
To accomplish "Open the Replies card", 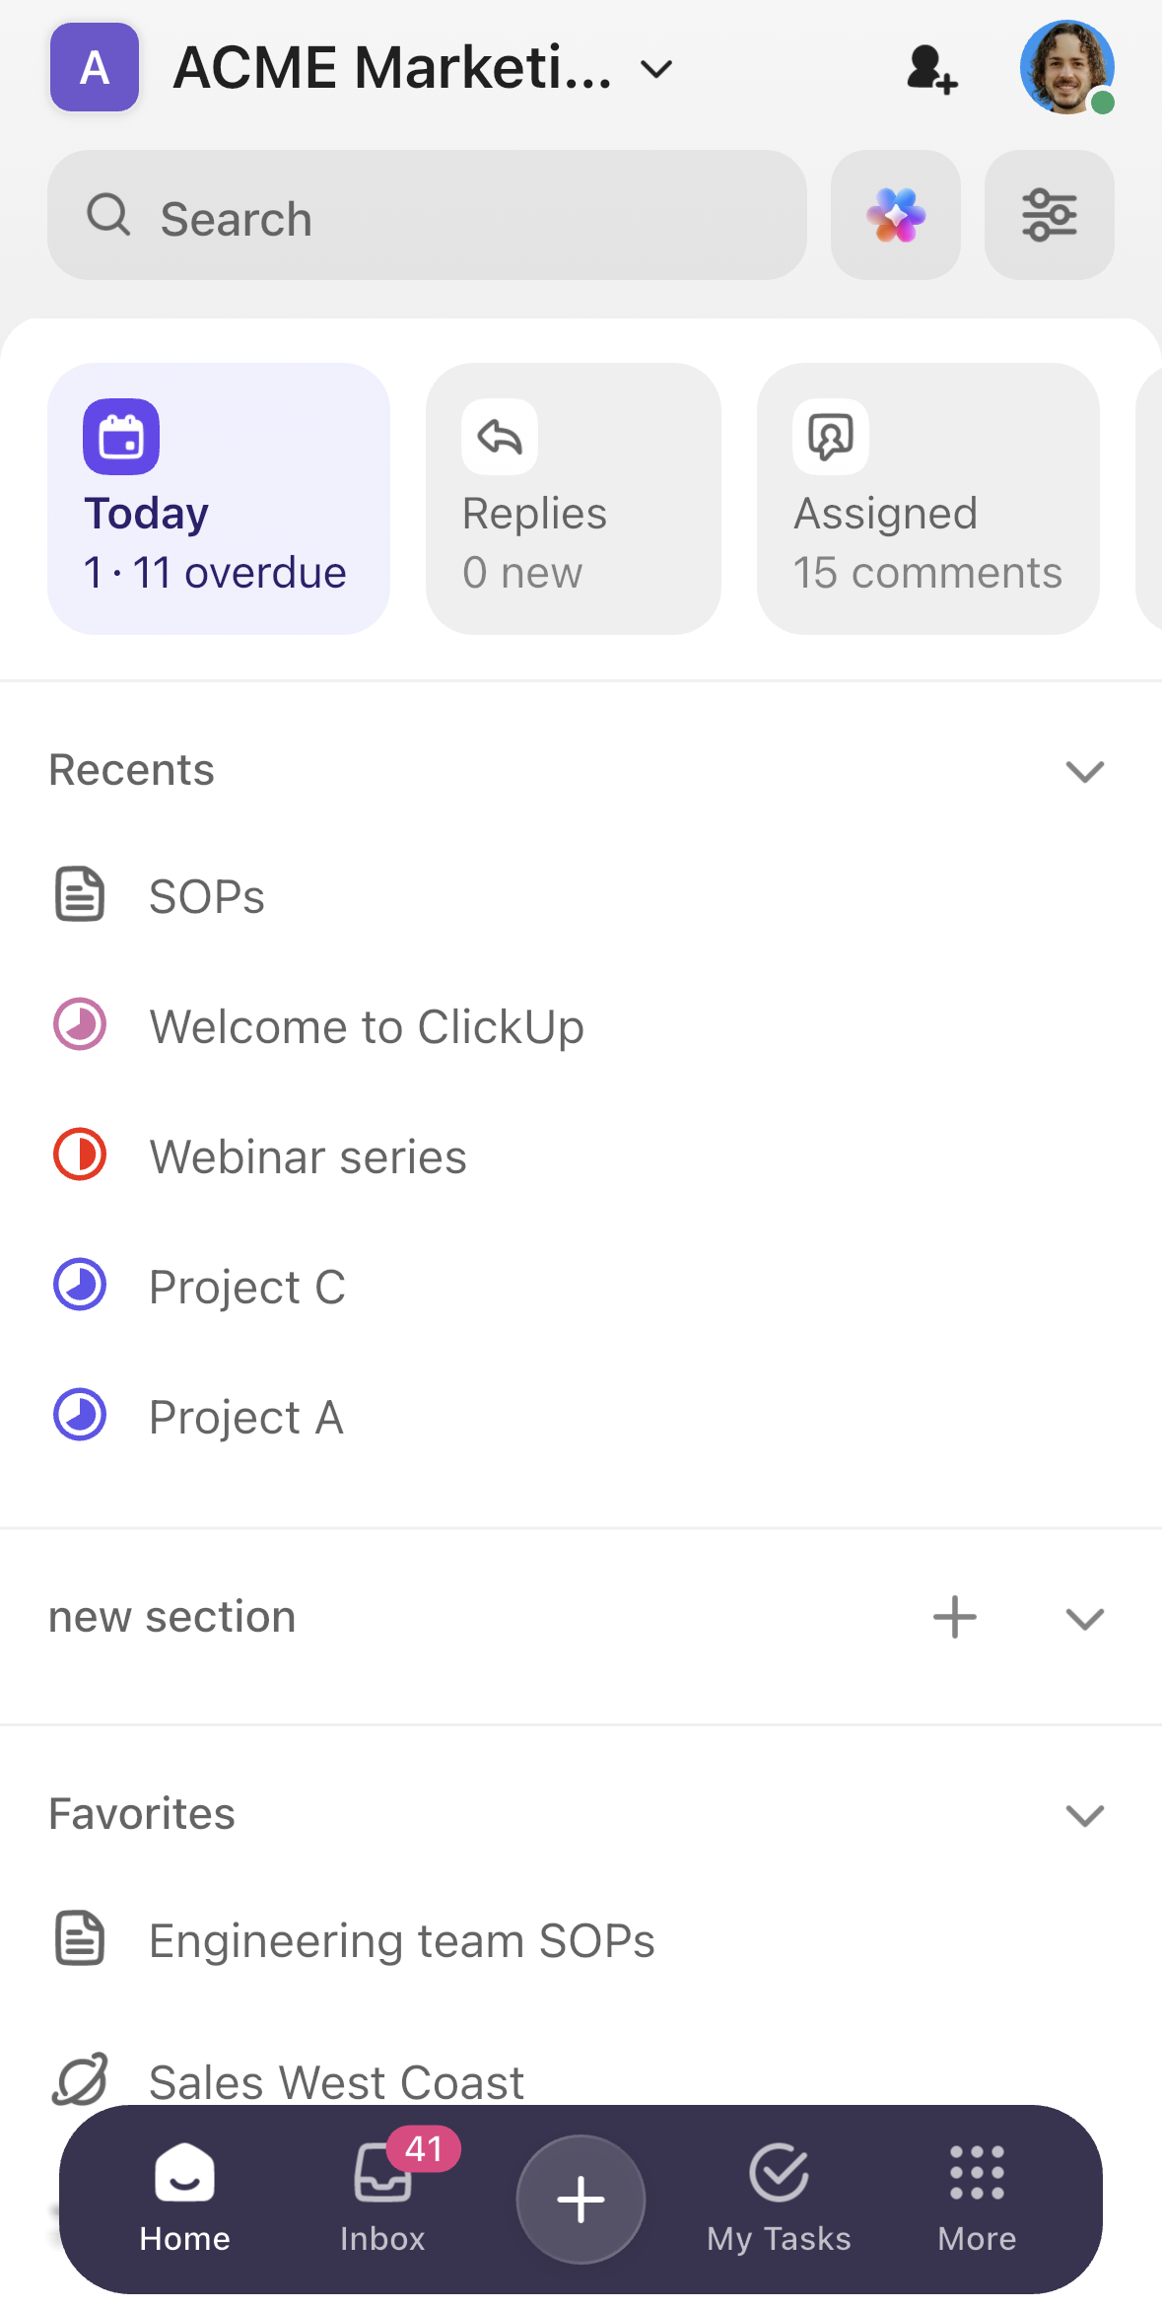I will click(x=573, y=499).
